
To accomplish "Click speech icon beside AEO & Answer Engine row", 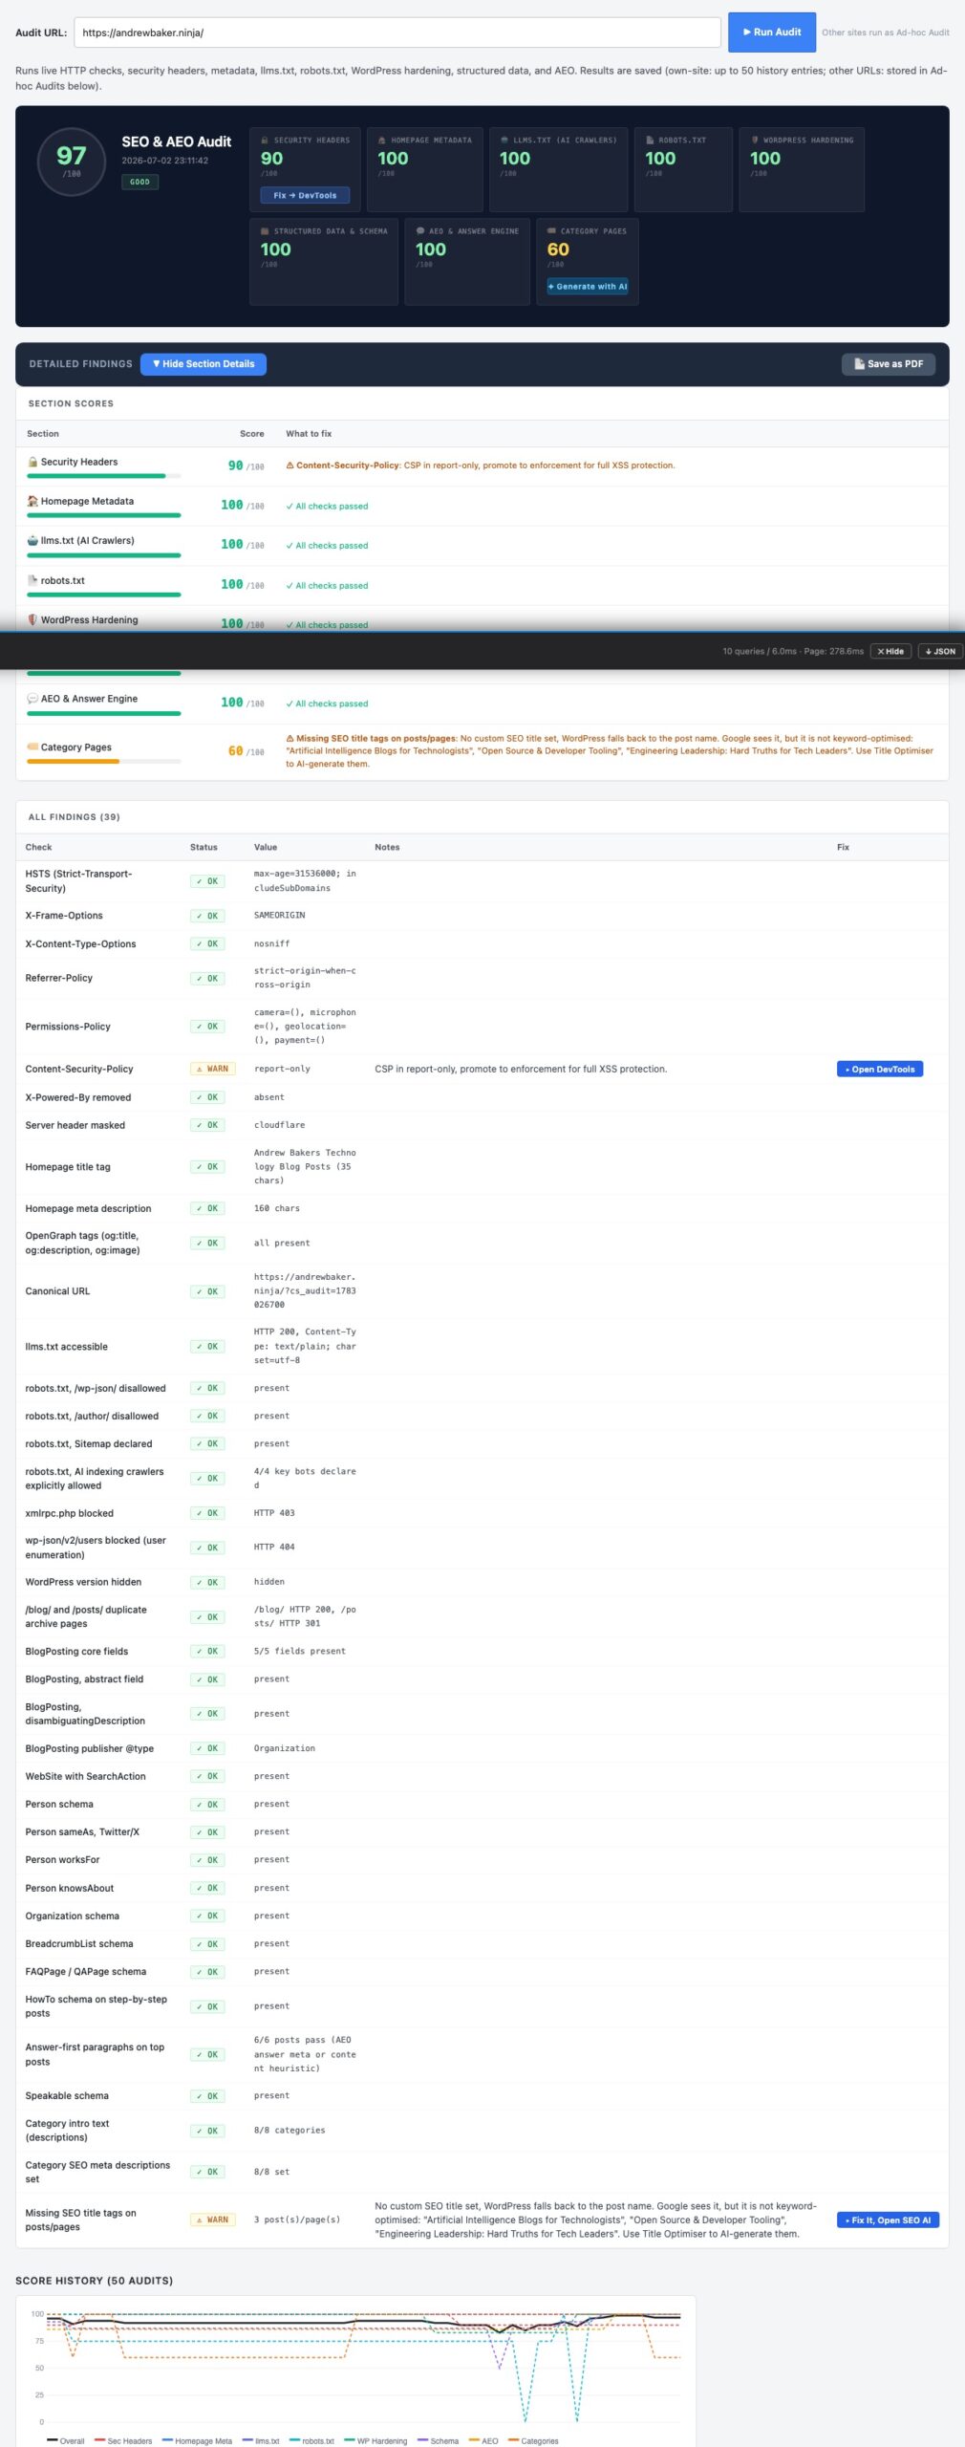I will point(32,699).
